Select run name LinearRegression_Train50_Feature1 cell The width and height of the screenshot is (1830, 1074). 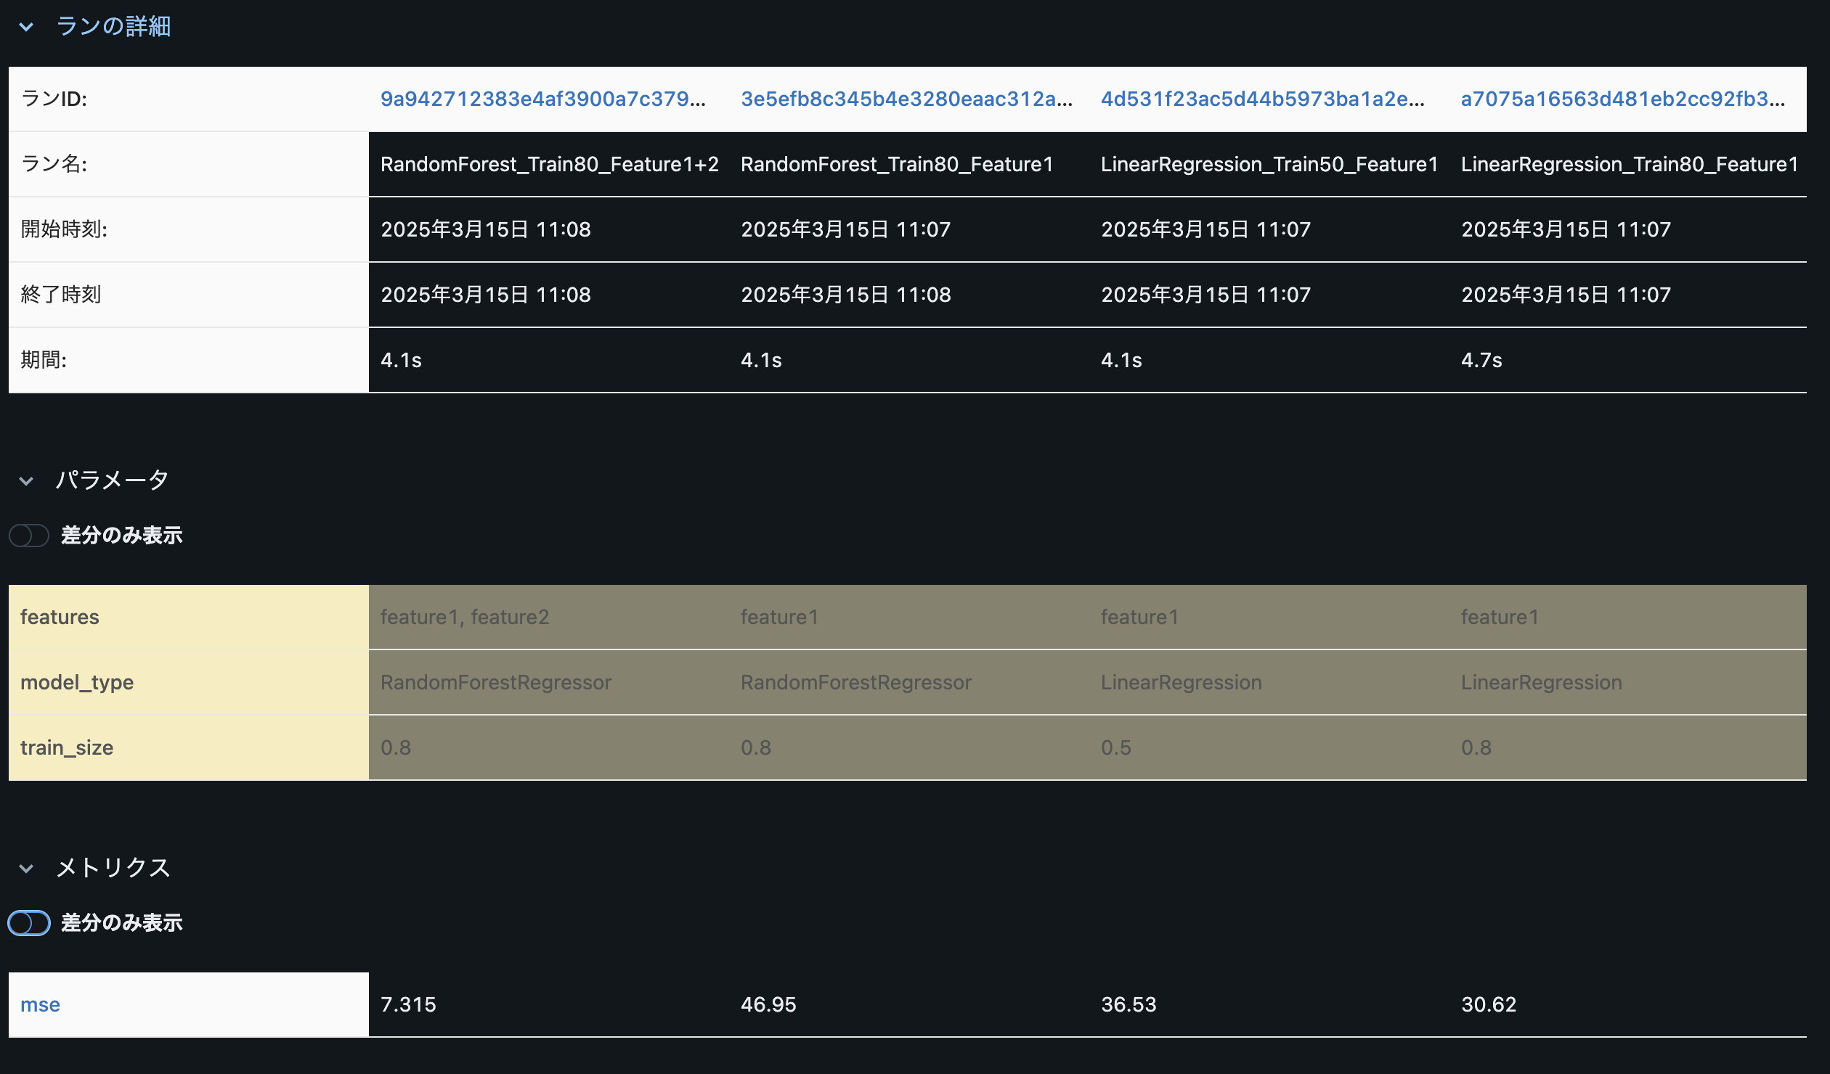[1269, 164]
